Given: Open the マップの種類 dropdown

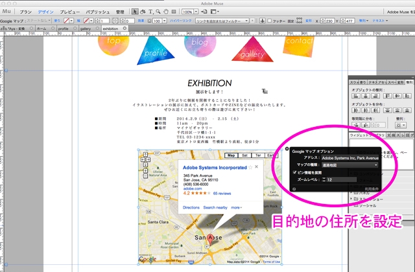Looking at the screenshot, I should [x=350, y=165].
